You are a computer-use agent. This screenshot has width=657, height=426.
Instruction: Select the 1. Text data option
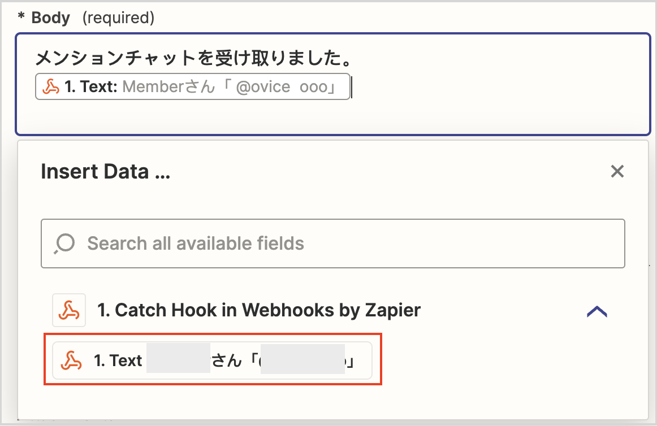213,360
